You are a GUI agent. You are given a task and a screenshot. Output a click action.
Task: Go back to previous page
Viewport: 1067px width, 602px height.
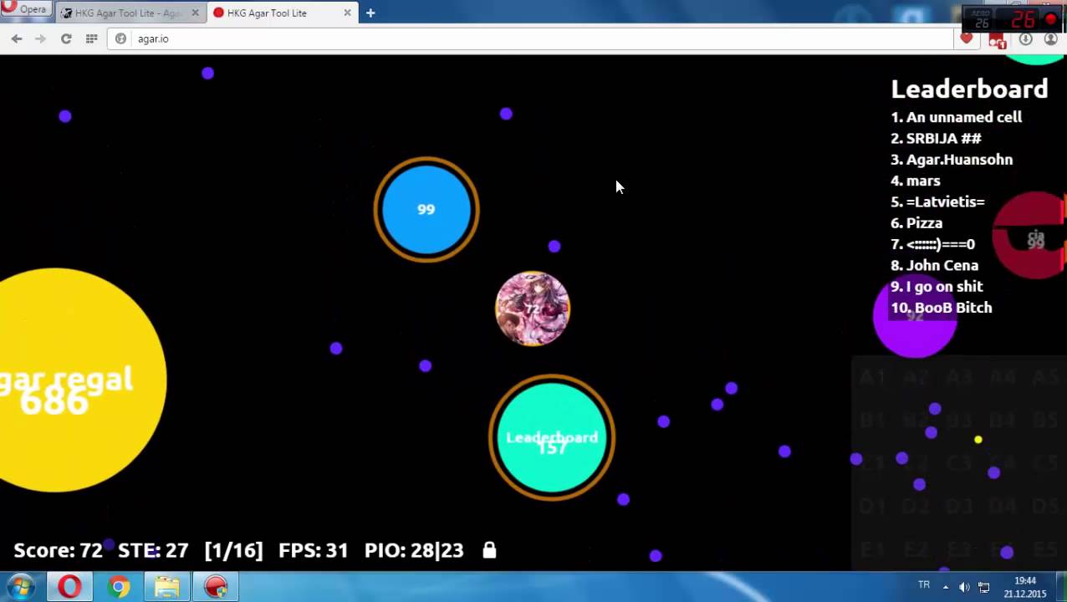point(17,38)
